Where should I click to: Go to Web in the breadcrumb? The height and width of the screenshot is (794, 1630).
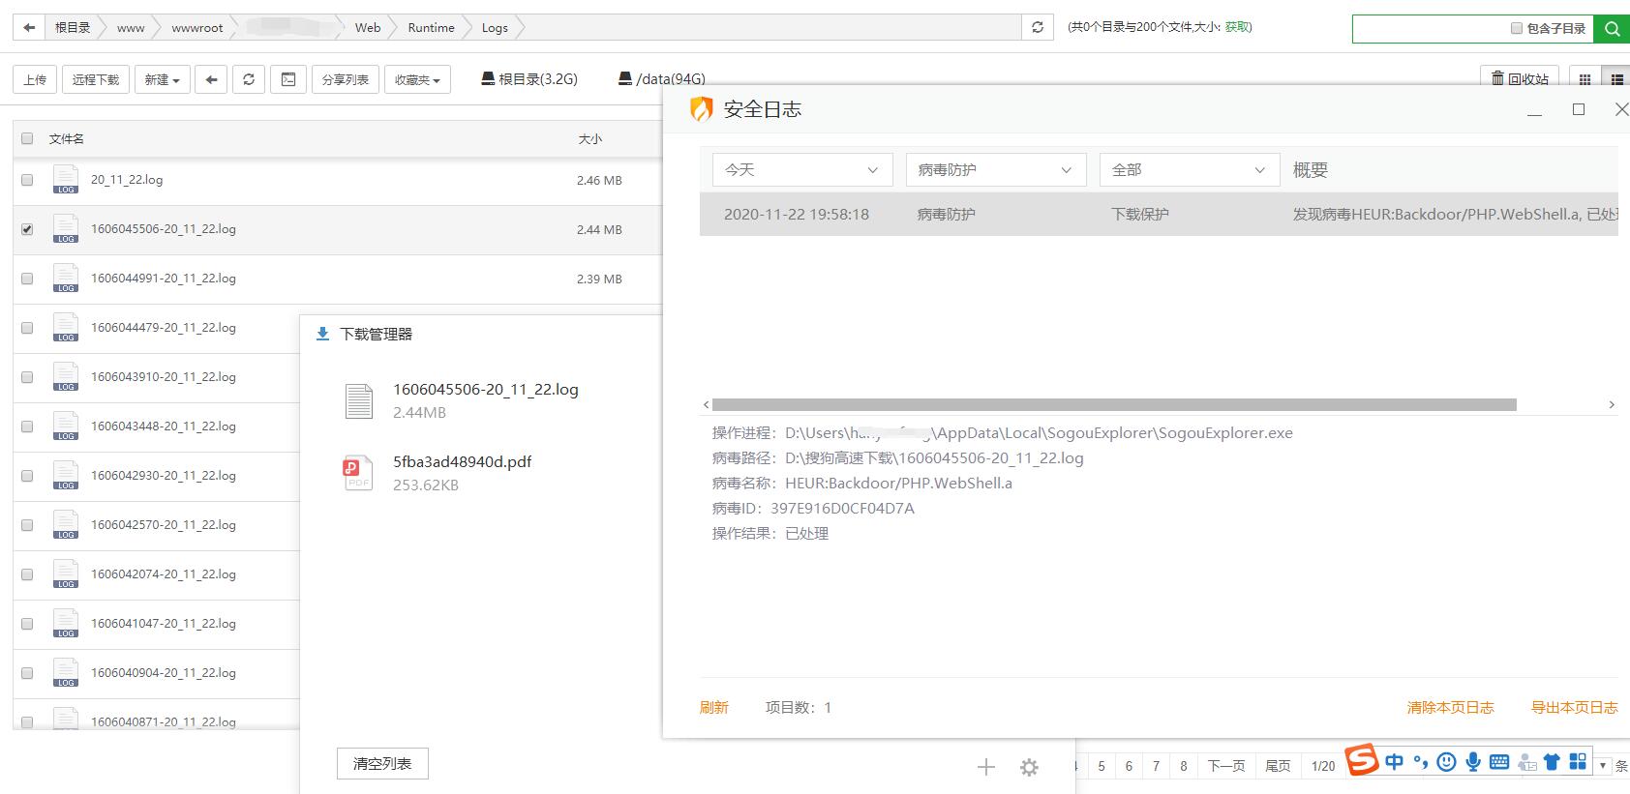point(368,28)
